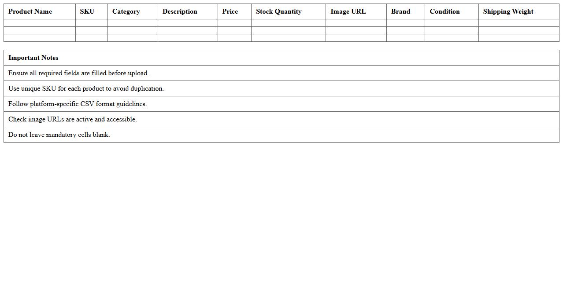Screen dimensions: 563x286
Task: Select the last empty cell under Shipping Weight
Action: point(519,38)
